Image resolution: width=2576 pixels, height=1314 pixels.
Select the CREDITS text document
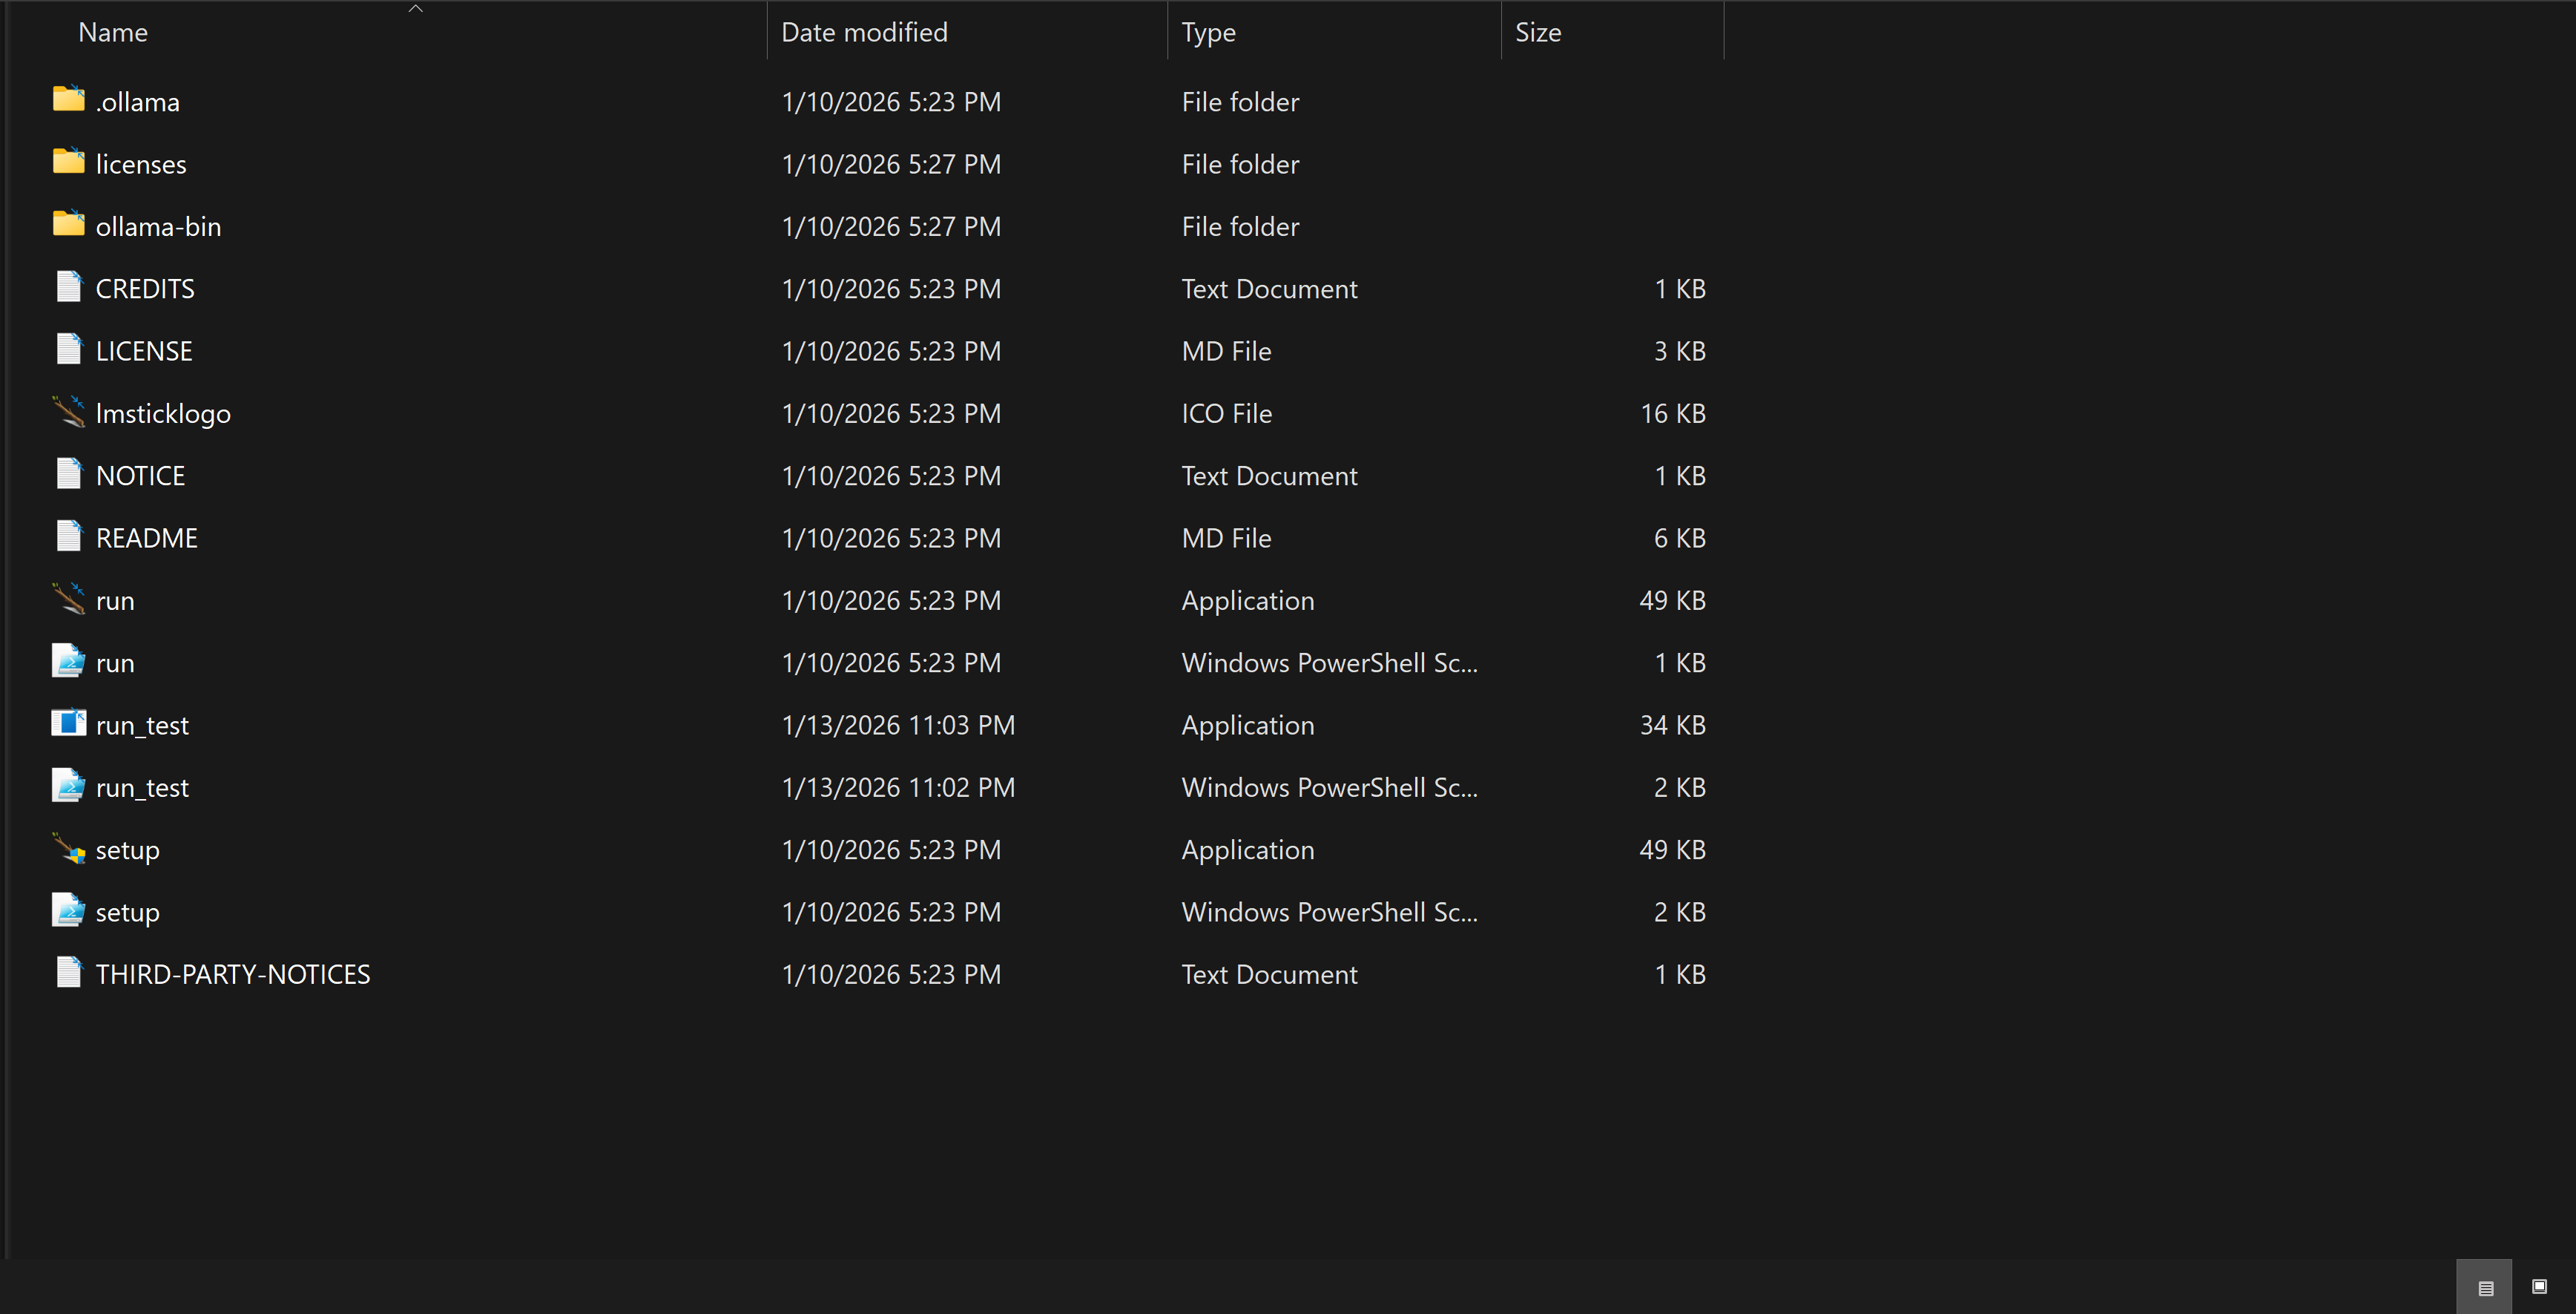[x=145, y=288]
